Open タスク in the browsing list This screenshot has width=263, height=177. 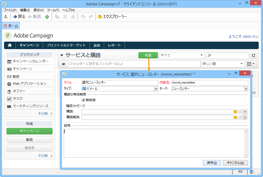pos(30,99)
